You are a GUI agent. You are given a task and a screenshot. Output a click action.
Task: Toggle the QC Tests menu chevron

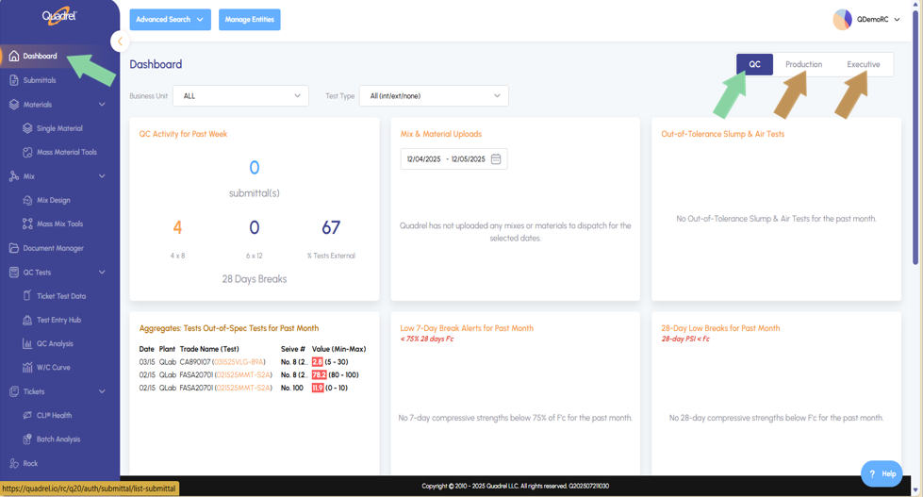[x=102, y=272]
